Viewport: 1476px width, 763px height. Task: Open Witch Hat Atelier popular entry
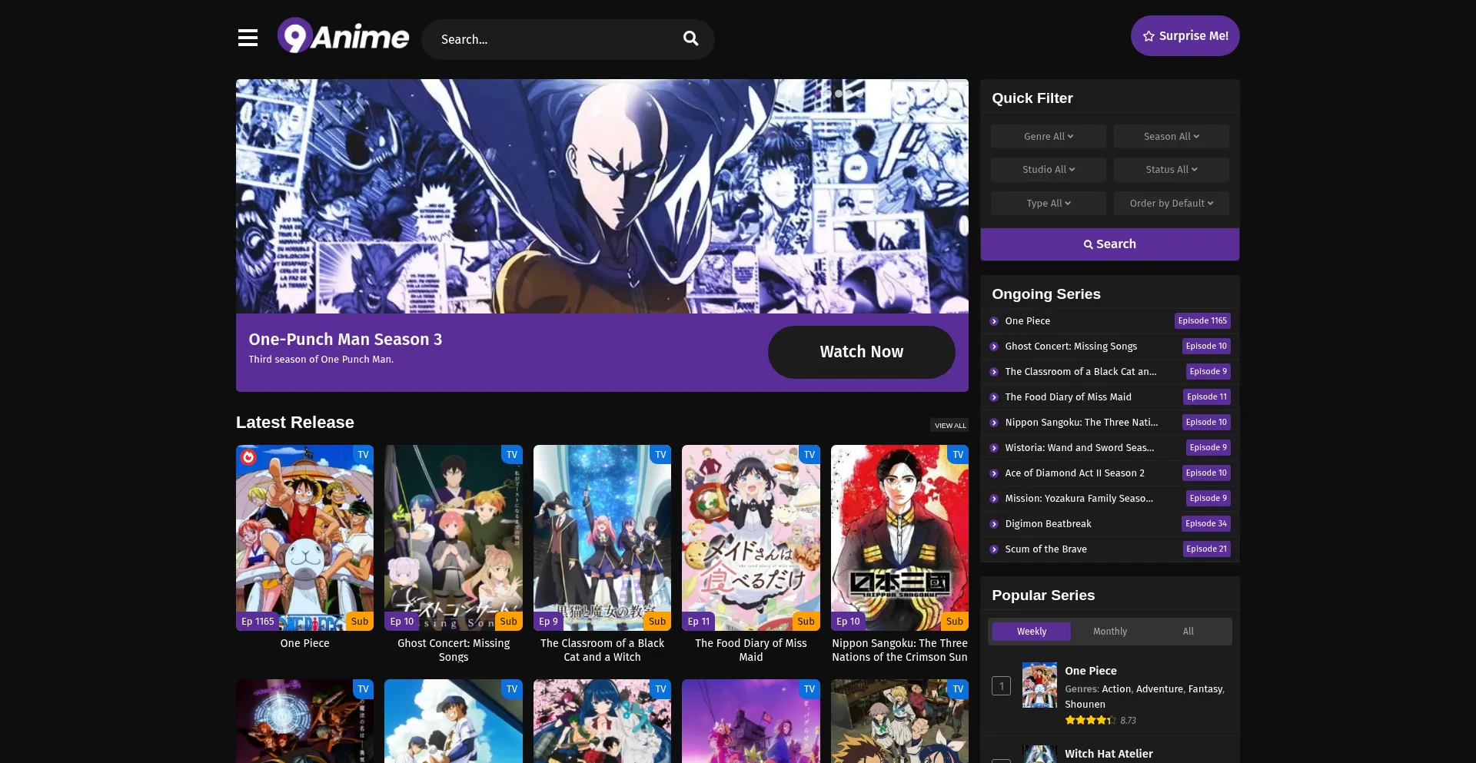[x=1109, y=754]
